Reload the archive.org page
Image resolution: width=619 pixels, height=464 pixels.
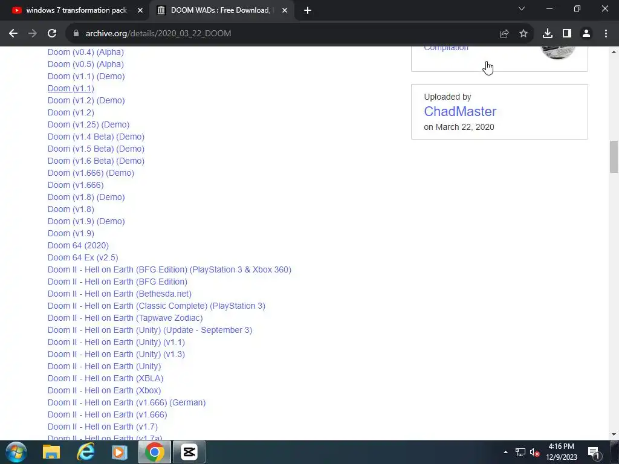tap(52, 34)
